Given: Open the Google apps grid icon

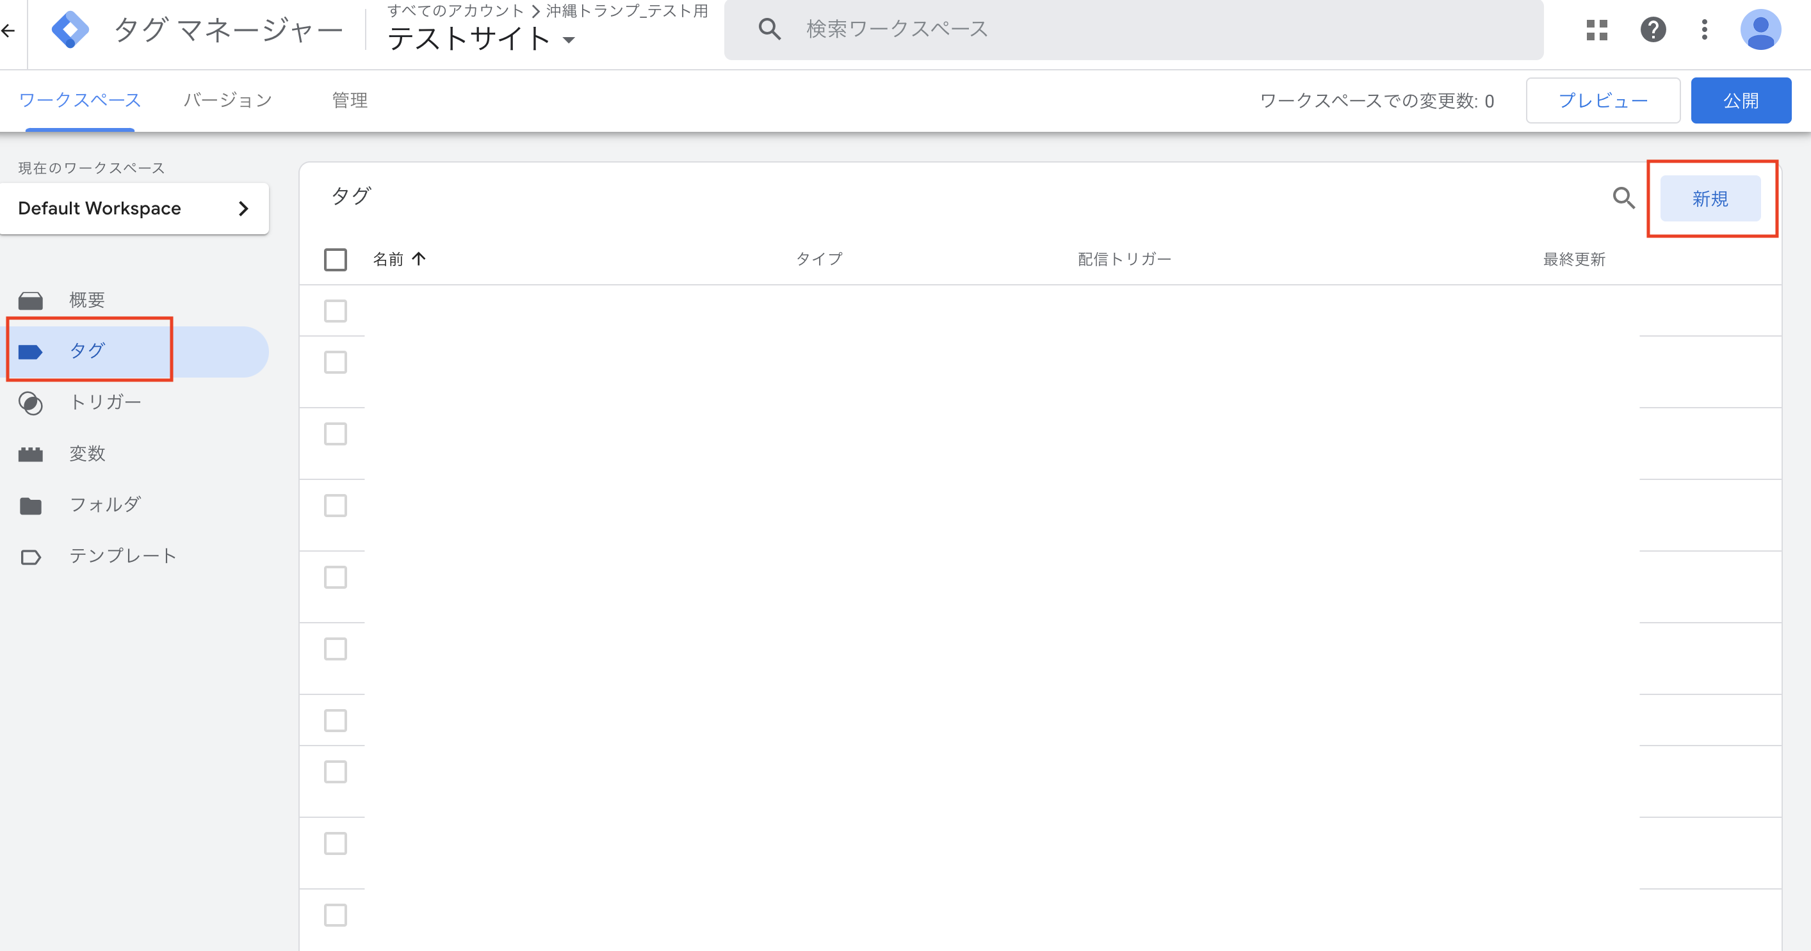Looking at the screenshot, I should pyautogui.click(x=1596, y=29).
